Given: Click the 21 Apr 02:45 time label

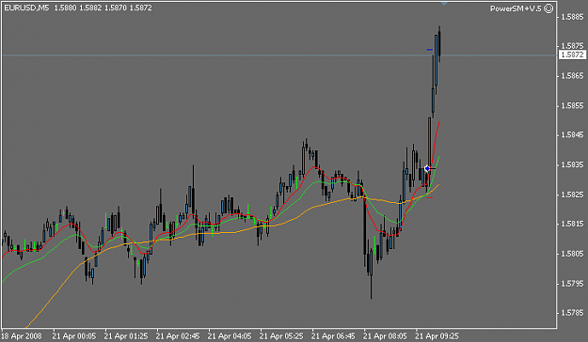Looking at the screenshot, I should point(178,336).
